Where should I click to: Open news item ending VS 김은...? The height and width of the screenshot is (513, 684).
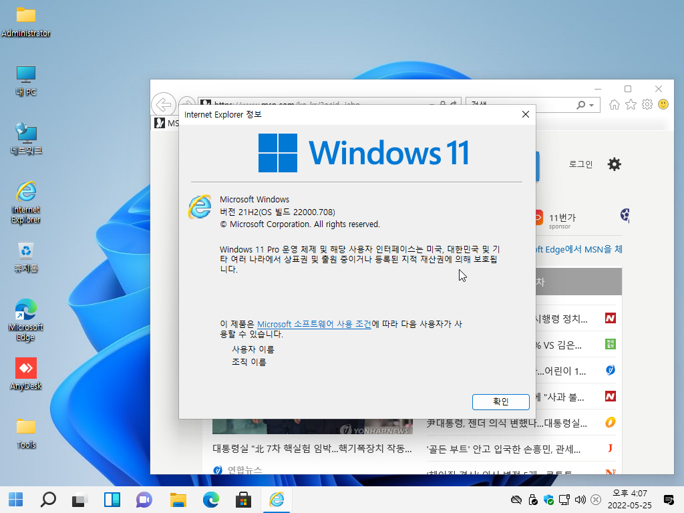pyautogui.click(x=559, y=345)
